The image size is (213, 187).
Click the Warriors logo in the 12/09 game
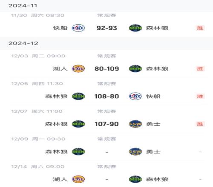coord(135,152)
